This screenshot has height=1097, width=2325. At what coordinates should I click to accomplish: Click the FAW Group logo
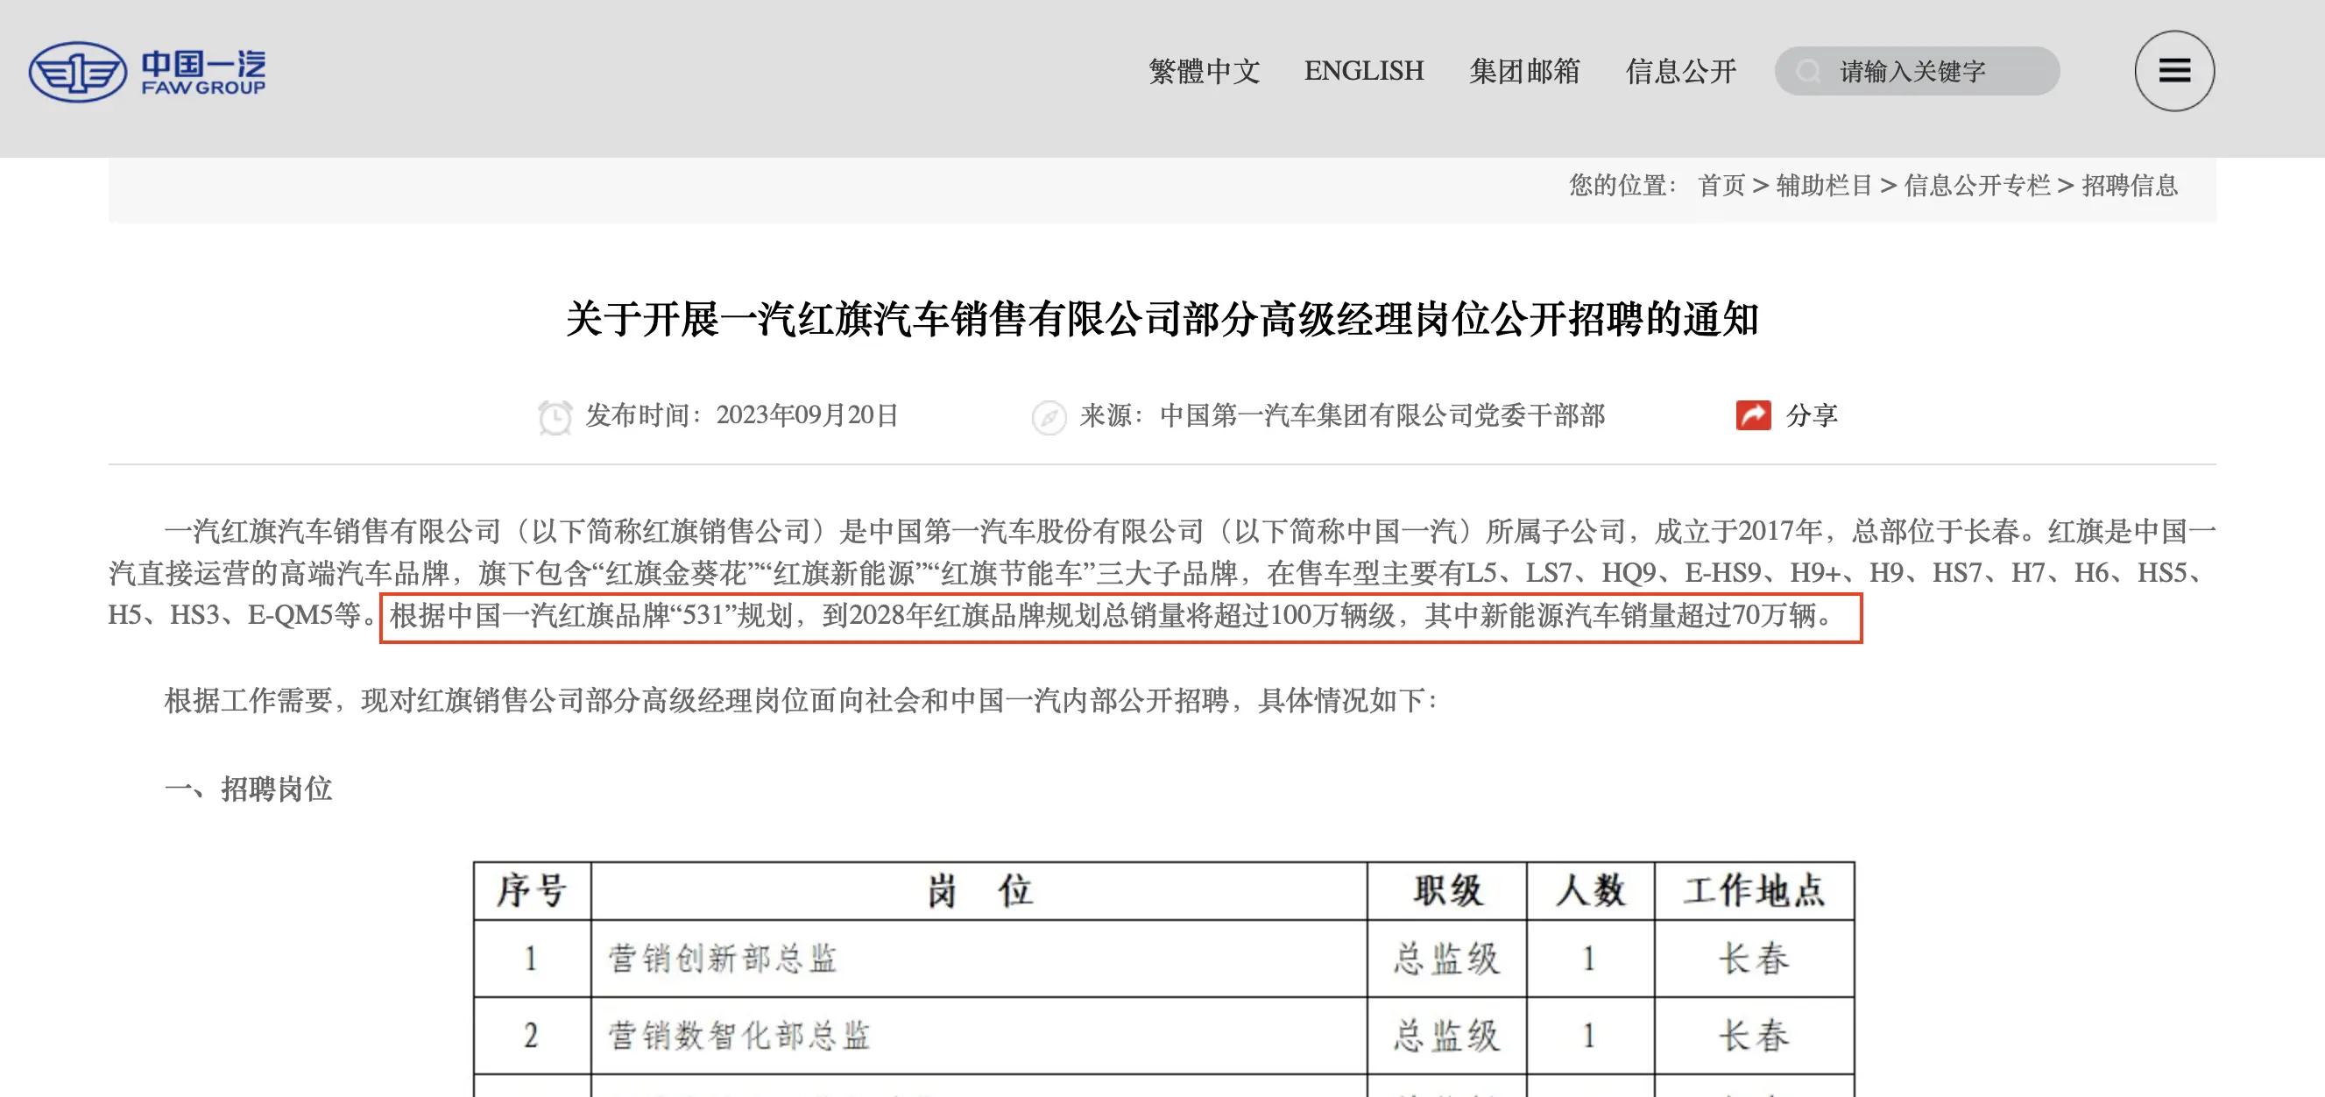click(x=147, y=71)
